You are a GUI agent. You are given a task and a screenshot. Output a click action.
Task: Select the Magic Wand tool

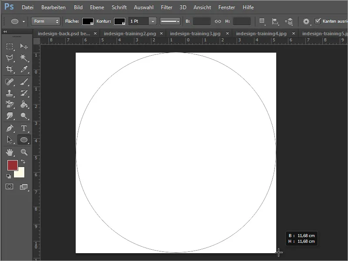point(24,58)
